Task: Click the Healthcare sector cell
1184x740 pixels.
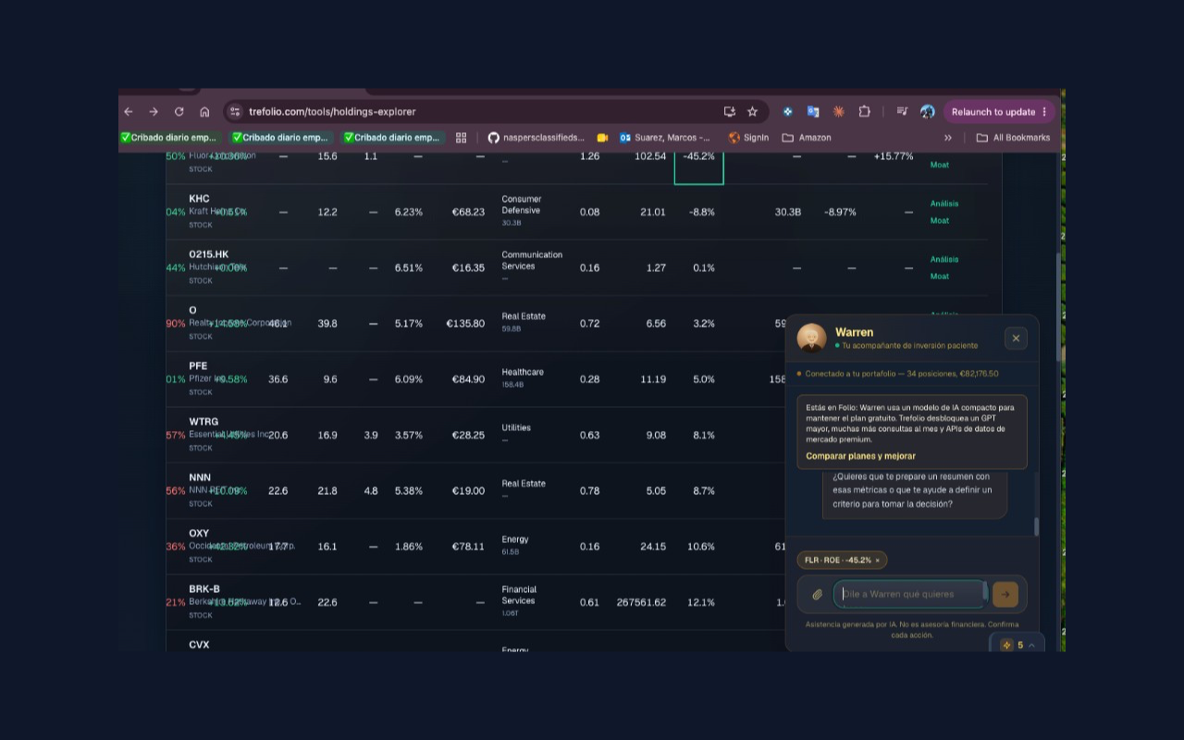Action: point(523,372)
